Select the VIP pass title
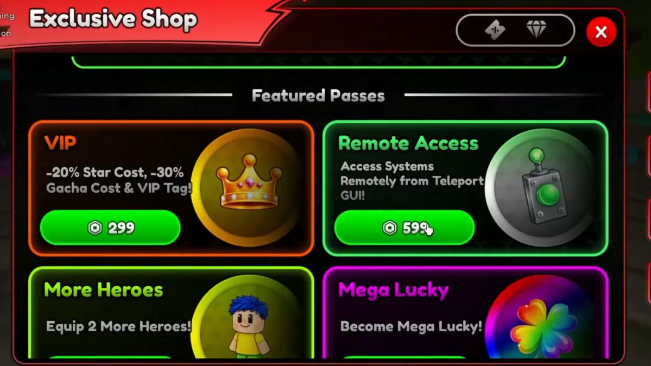651x366 pixels. [x=60, y=143]
